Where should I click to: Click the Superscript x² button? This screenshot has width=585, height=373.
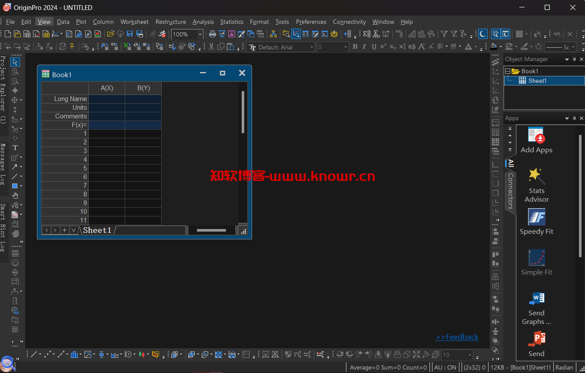click(x=383, y=47)
